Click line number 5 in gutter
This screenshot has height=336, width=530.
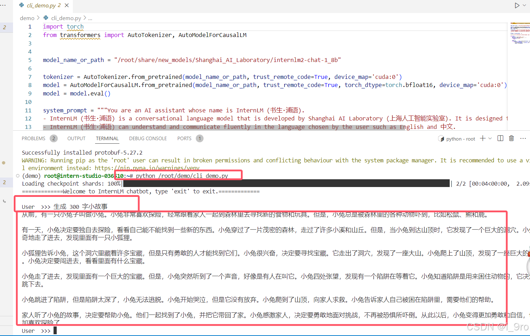coord(30,60)
